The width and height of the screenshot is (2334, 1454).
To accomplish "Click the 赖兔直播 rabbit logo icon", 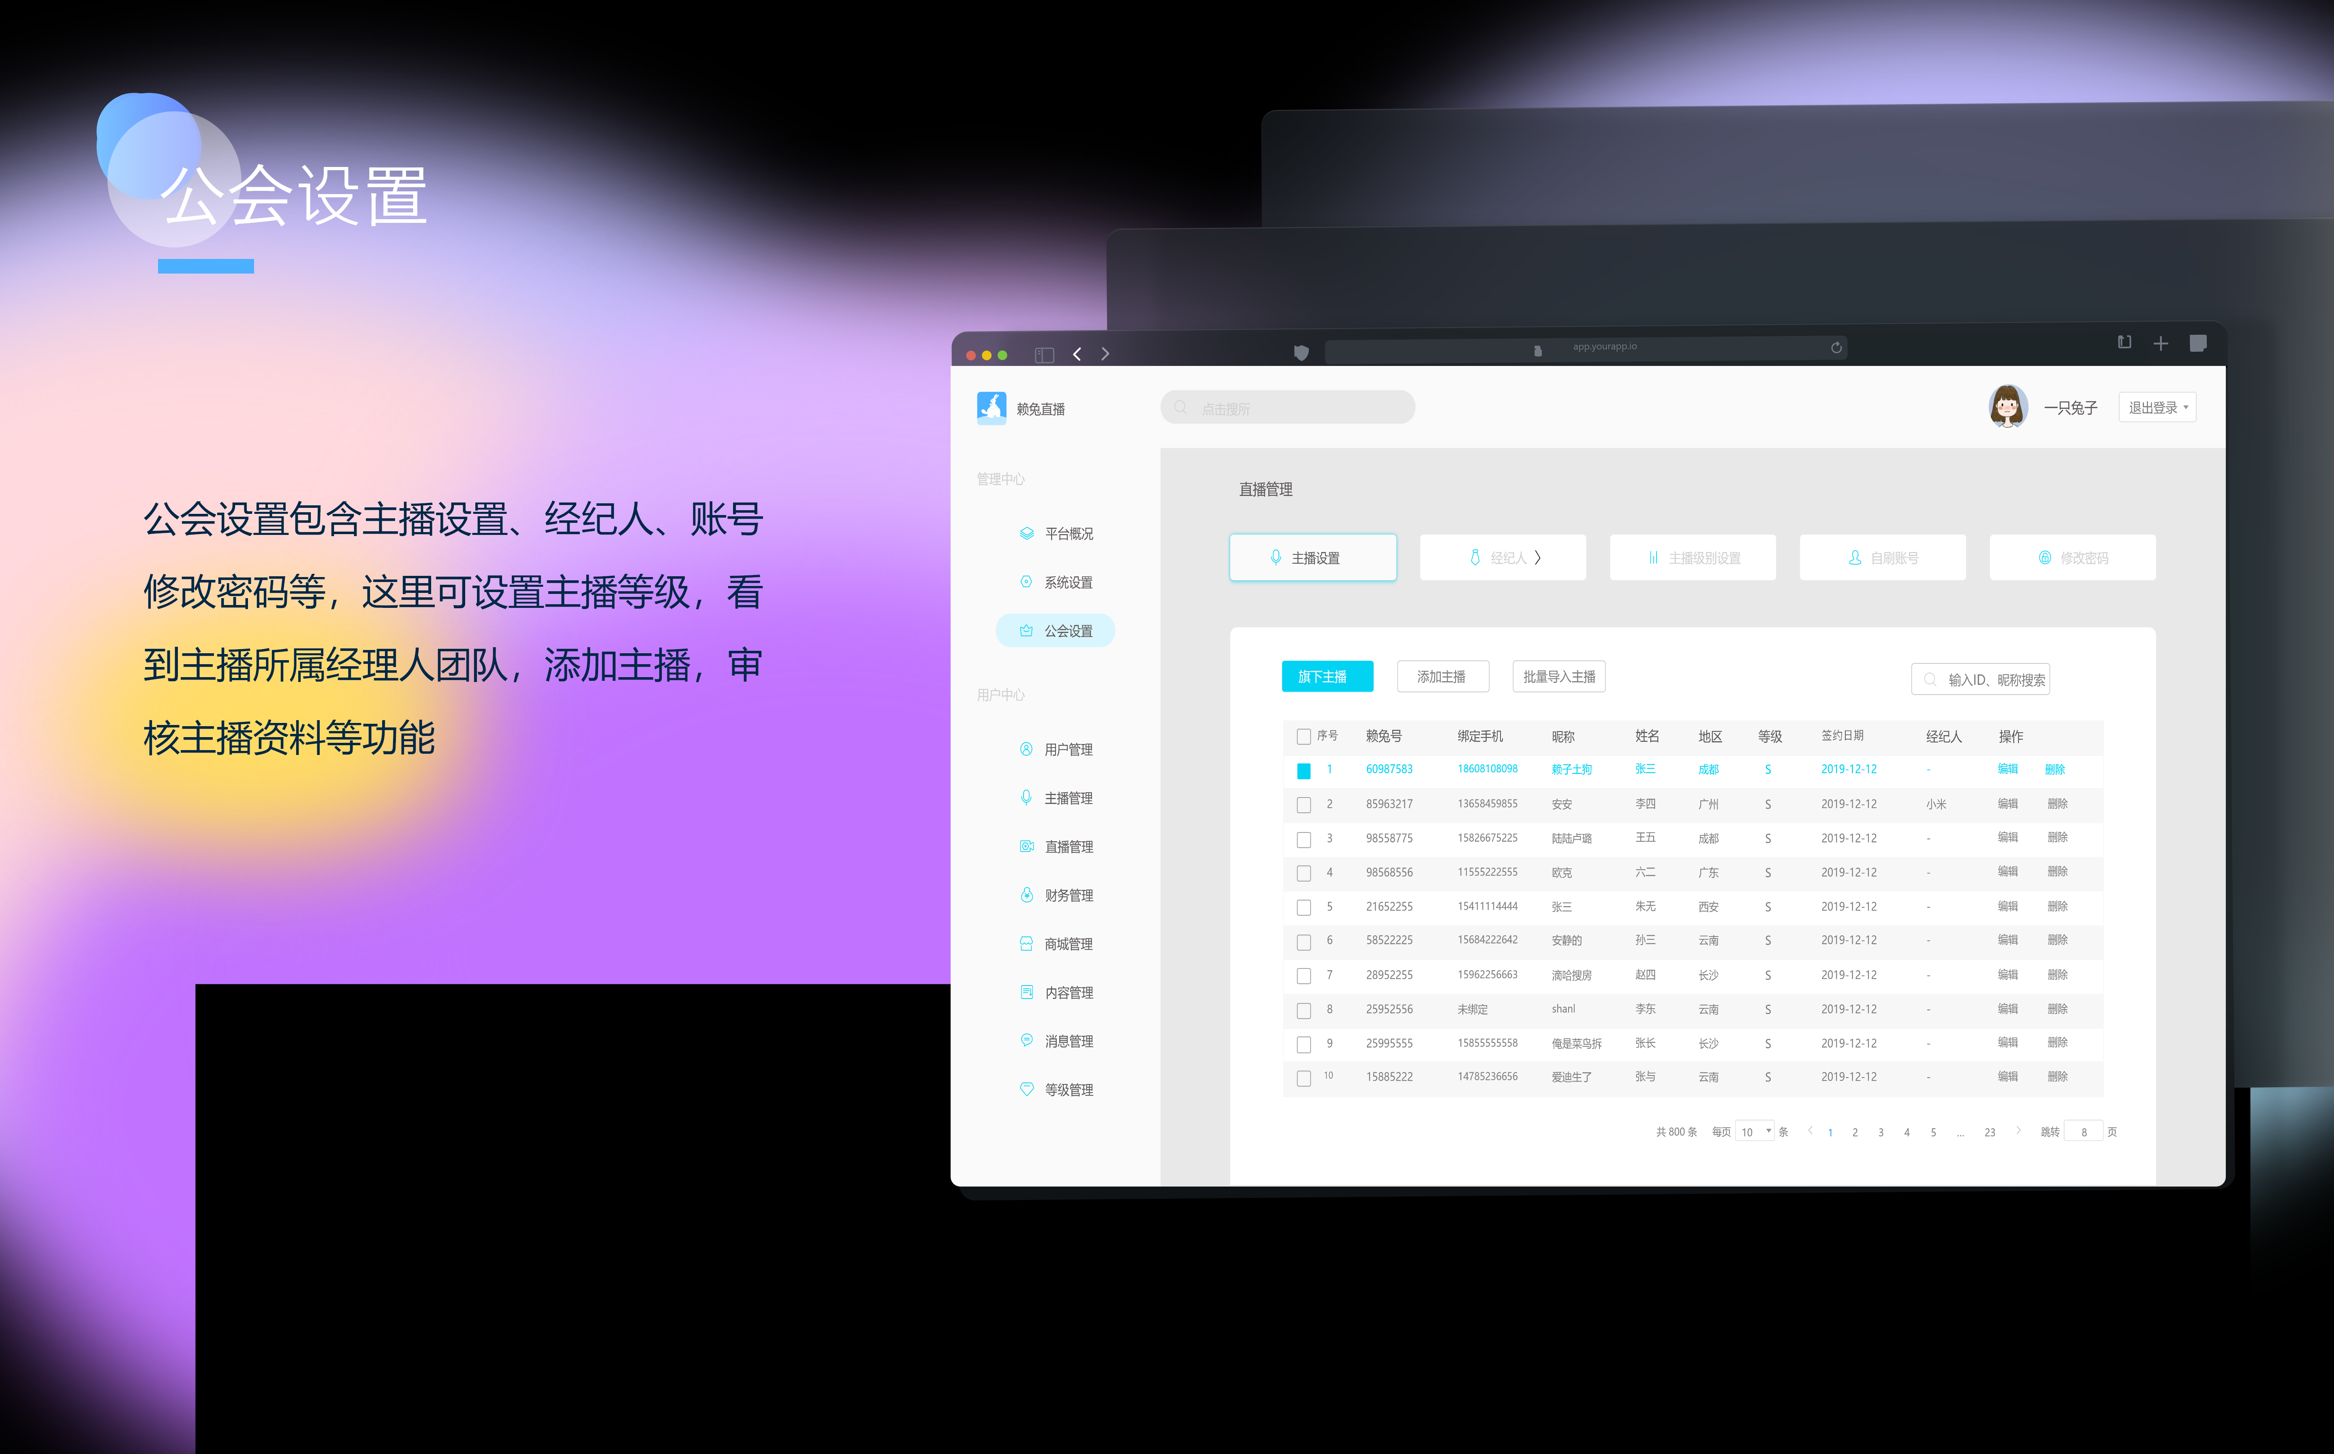I will point(991,408).
